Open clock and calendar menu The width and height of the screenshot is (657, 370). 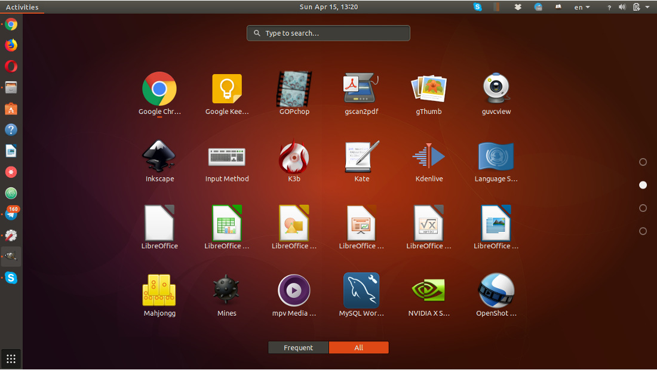[x=328, y=7]
